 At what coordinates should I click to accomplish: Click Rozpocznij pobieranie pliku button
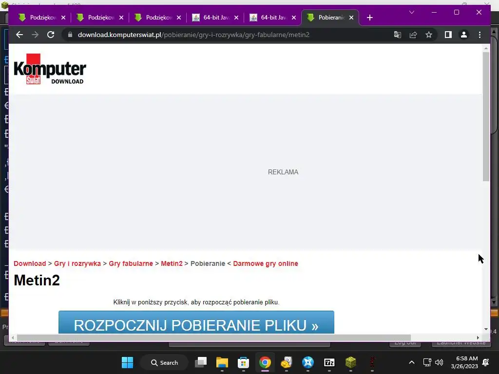tap(196, 322)
